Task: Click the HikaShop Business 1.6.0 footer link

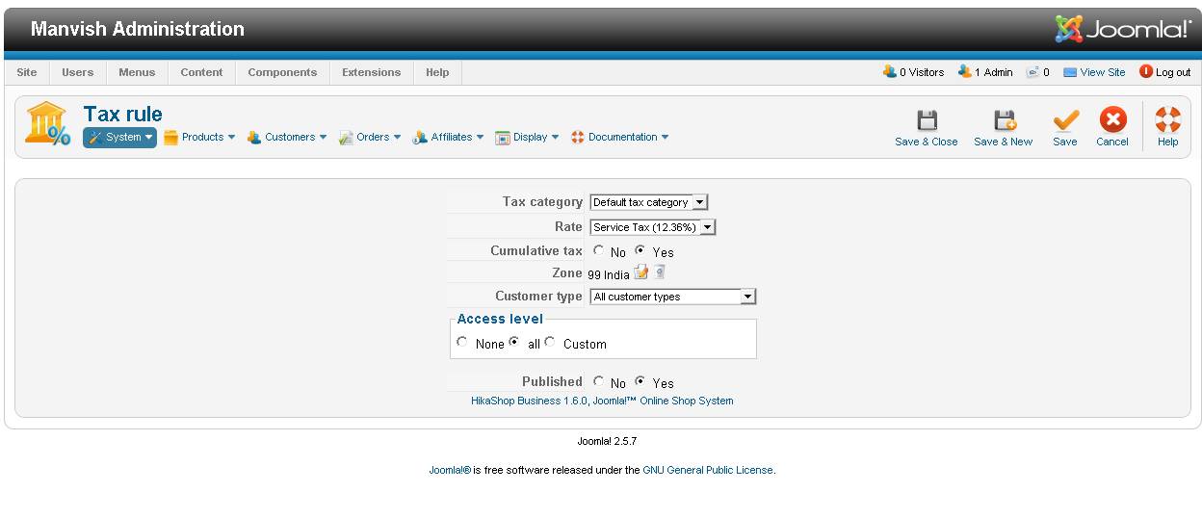Action: (602, 401)
